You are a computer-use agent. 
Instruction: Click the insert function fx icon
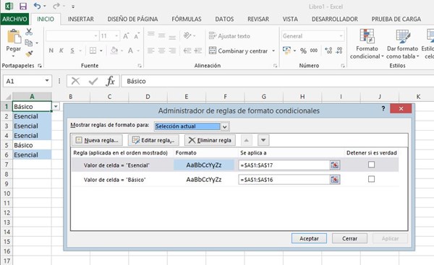(x=110, y=81)
